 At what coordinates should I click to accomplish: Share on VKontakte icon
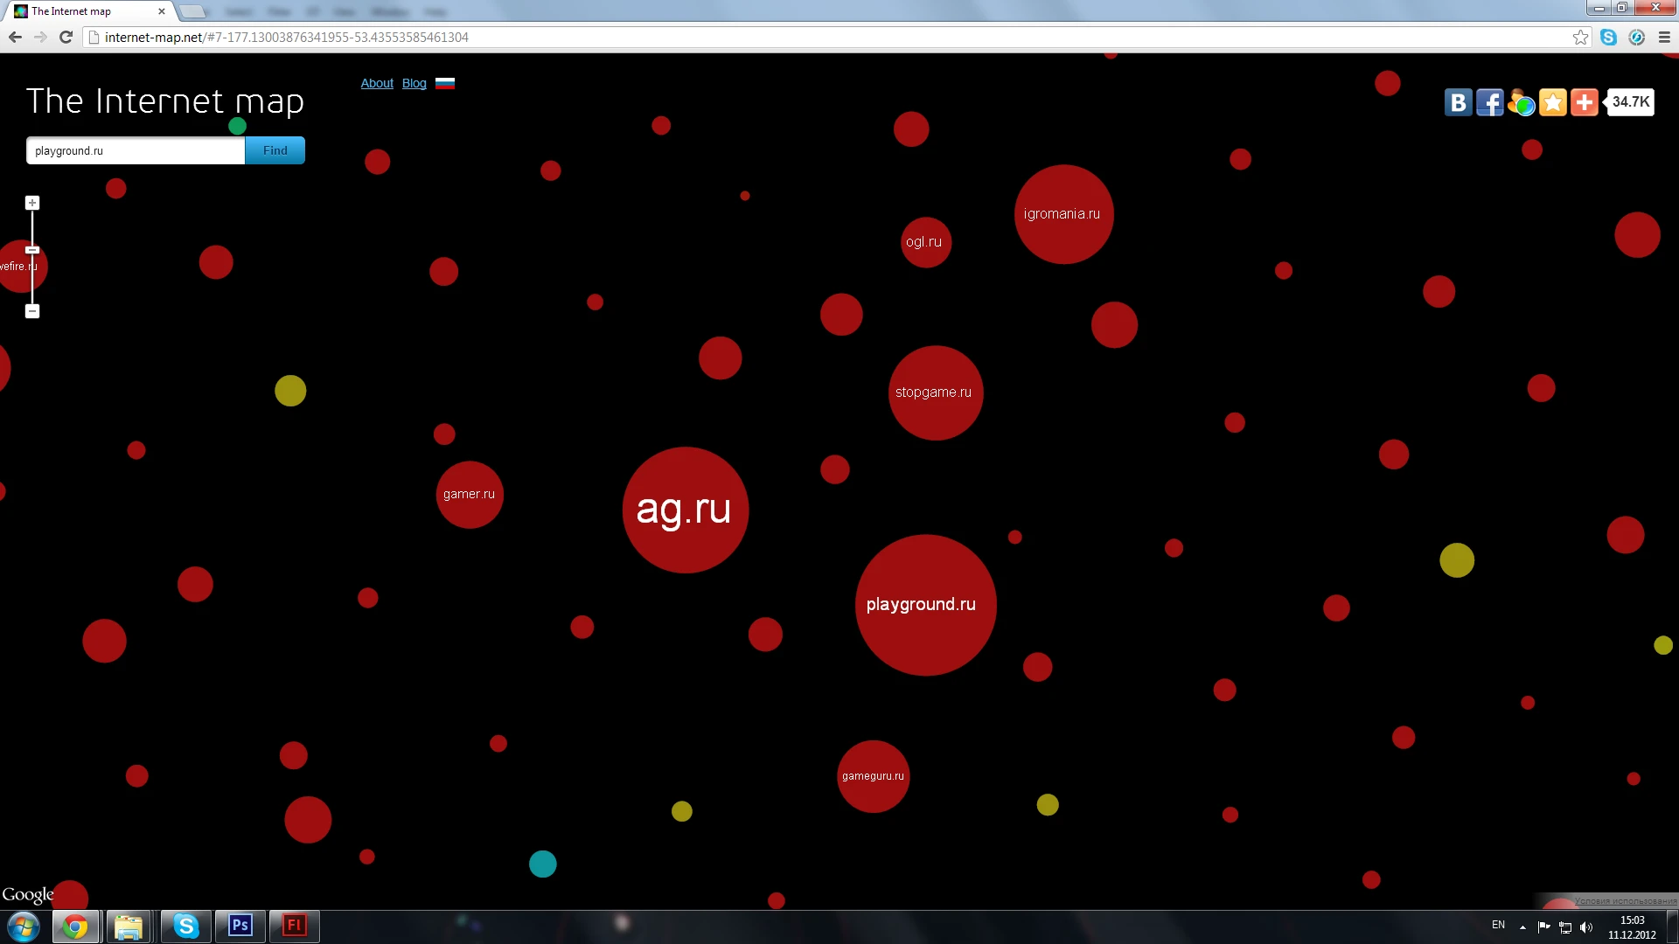pos(1458,102)
